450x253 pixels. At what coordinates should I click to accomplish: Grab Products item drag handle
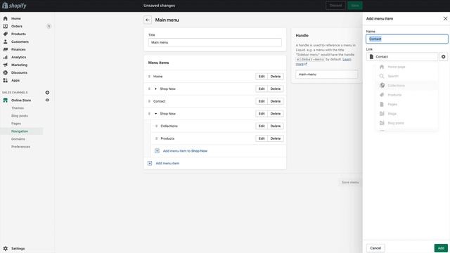pos(156,138)
